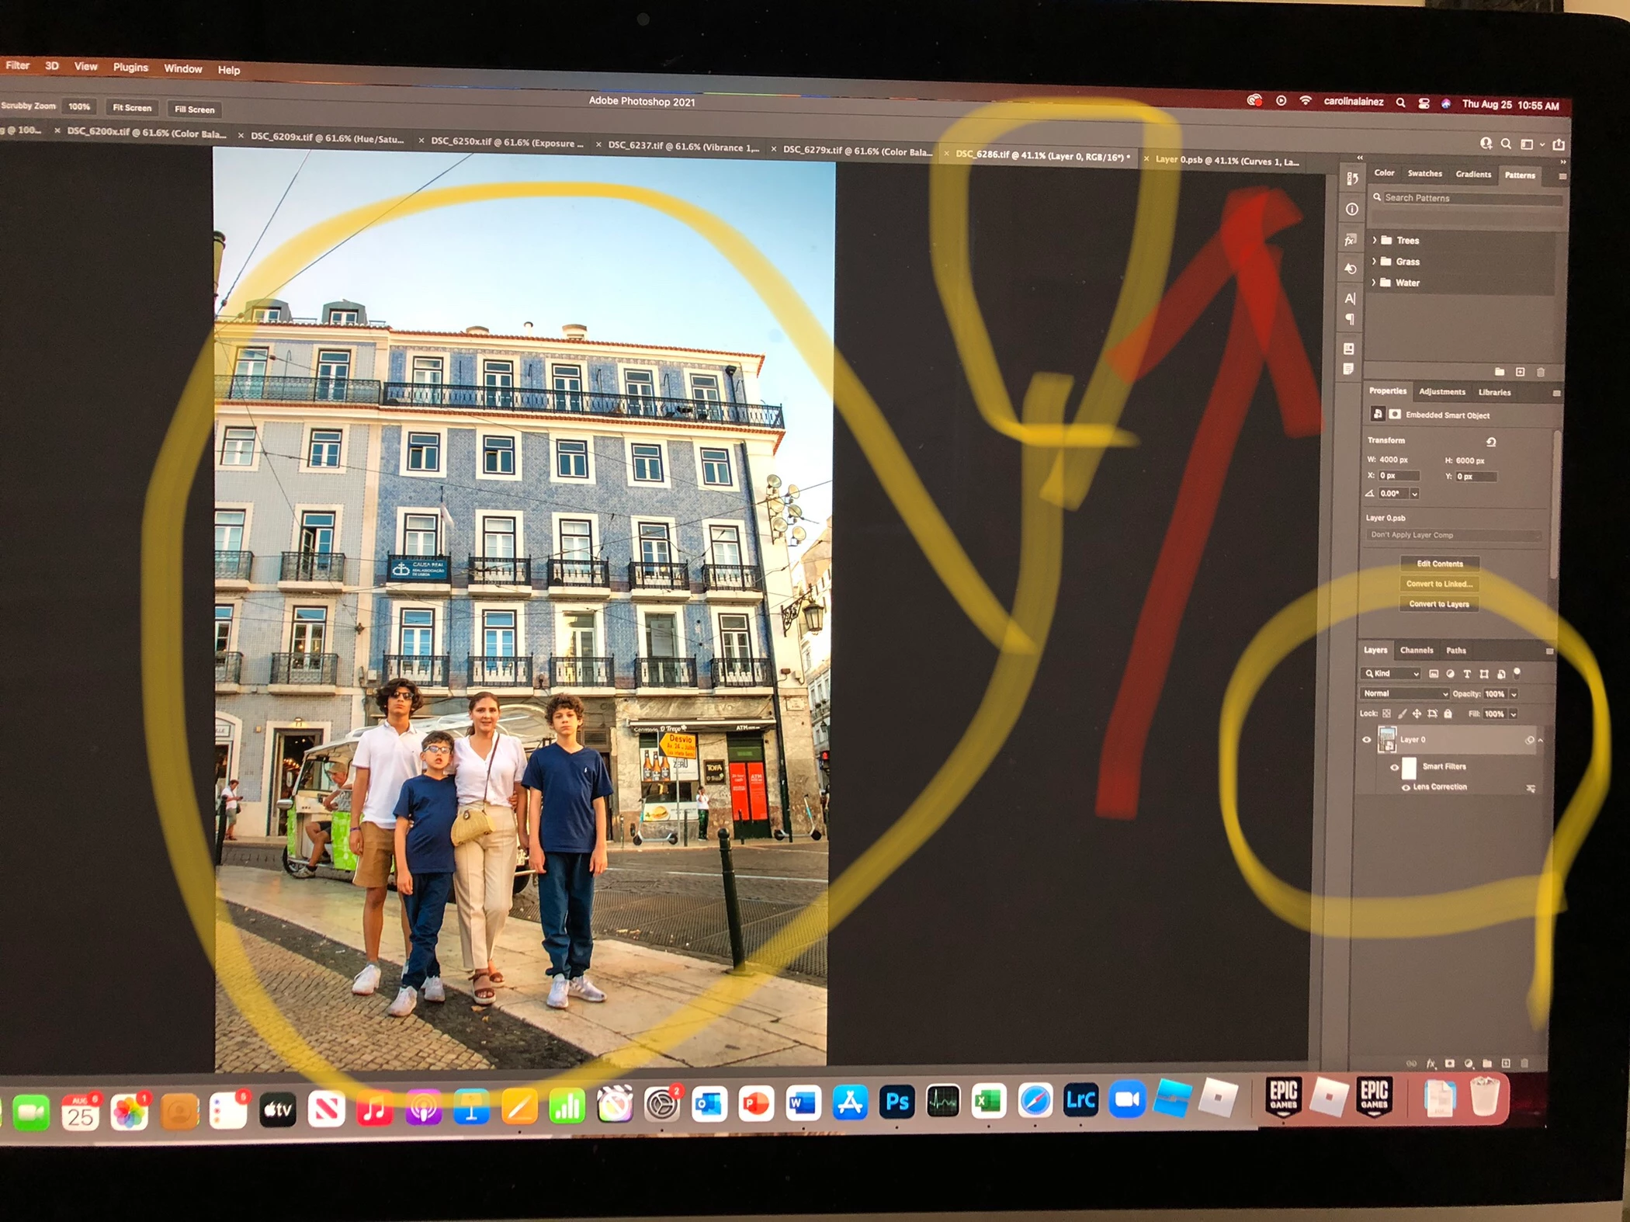Click the Lock all padlock icon

[1448, 713]
